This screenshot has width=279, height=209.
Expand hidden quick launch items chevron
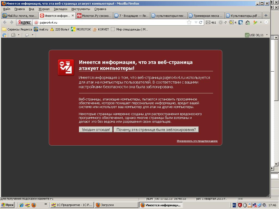46,204
